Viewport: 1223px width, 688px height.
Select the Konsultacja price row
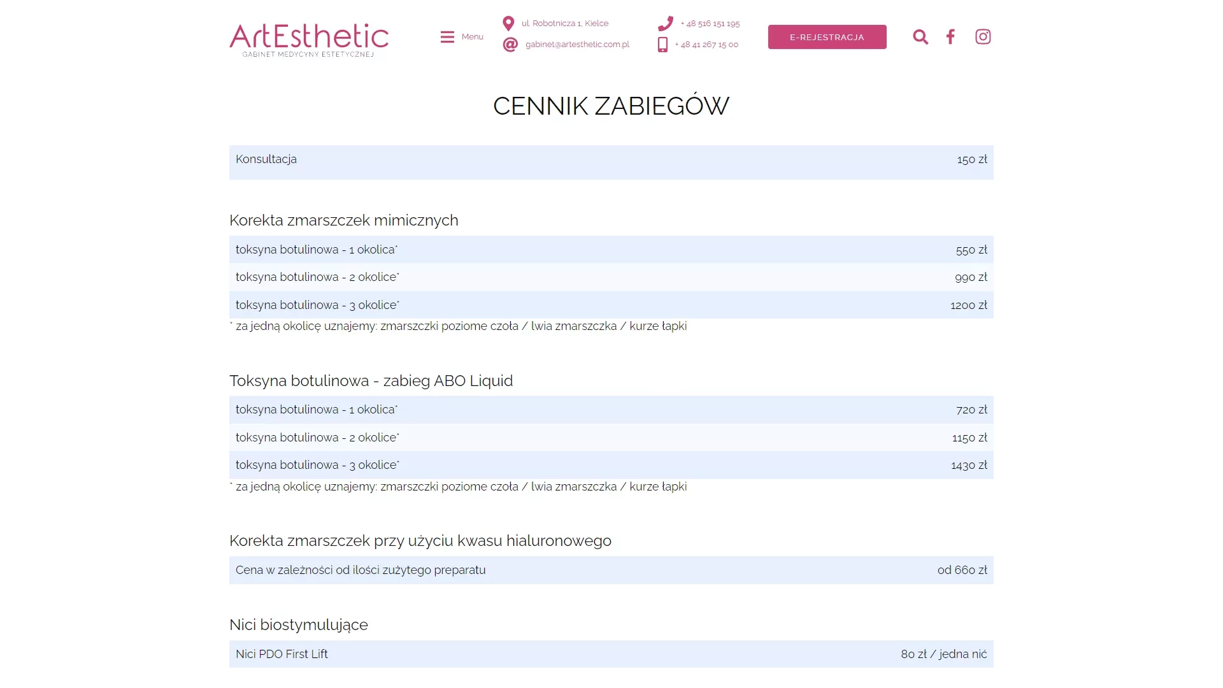[x=611, y=162]
